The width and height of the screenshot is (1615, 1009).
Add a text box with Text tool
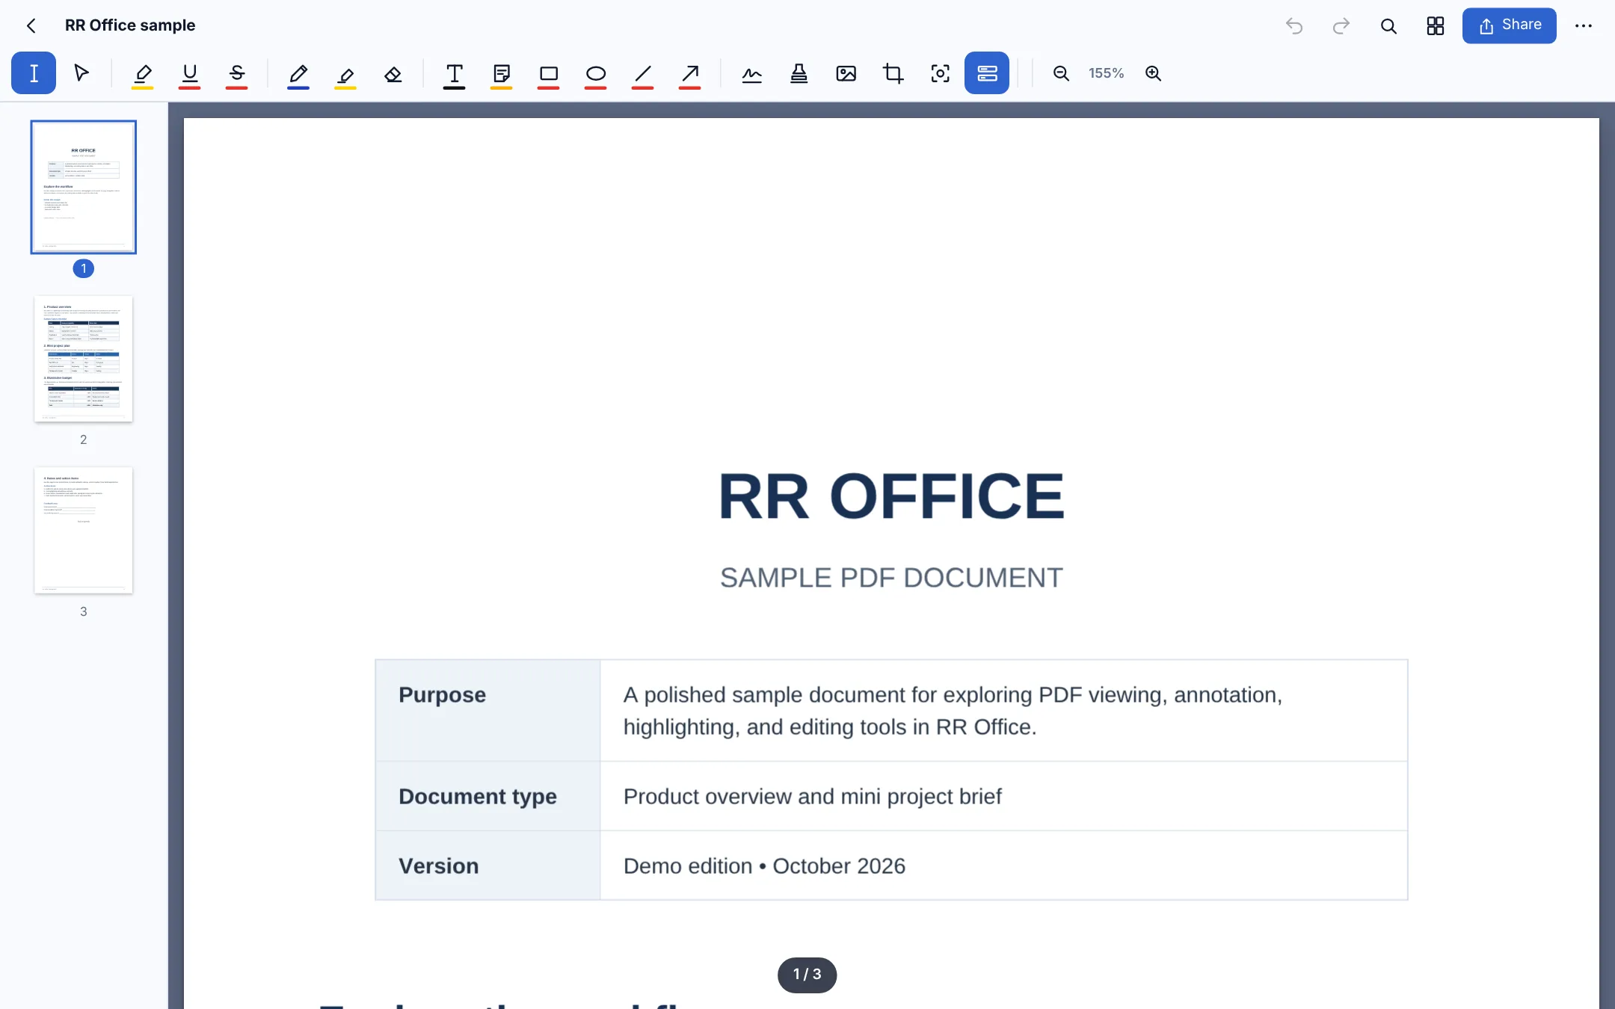point(454,75)
